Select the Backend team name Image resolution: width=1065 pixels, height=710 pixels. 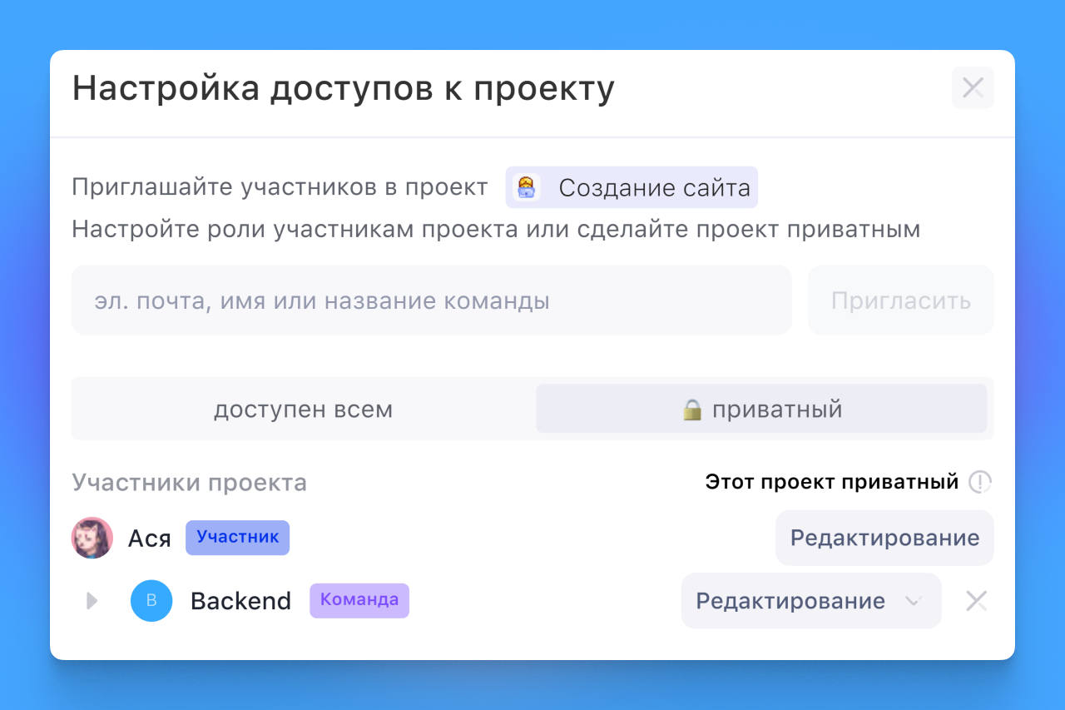(240, 601)
